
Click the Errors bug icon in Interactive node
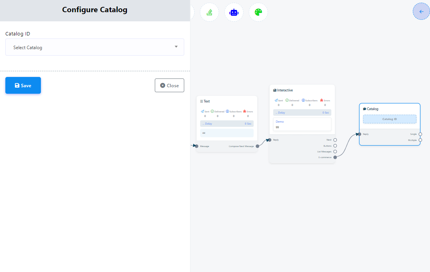click(322, 100)
